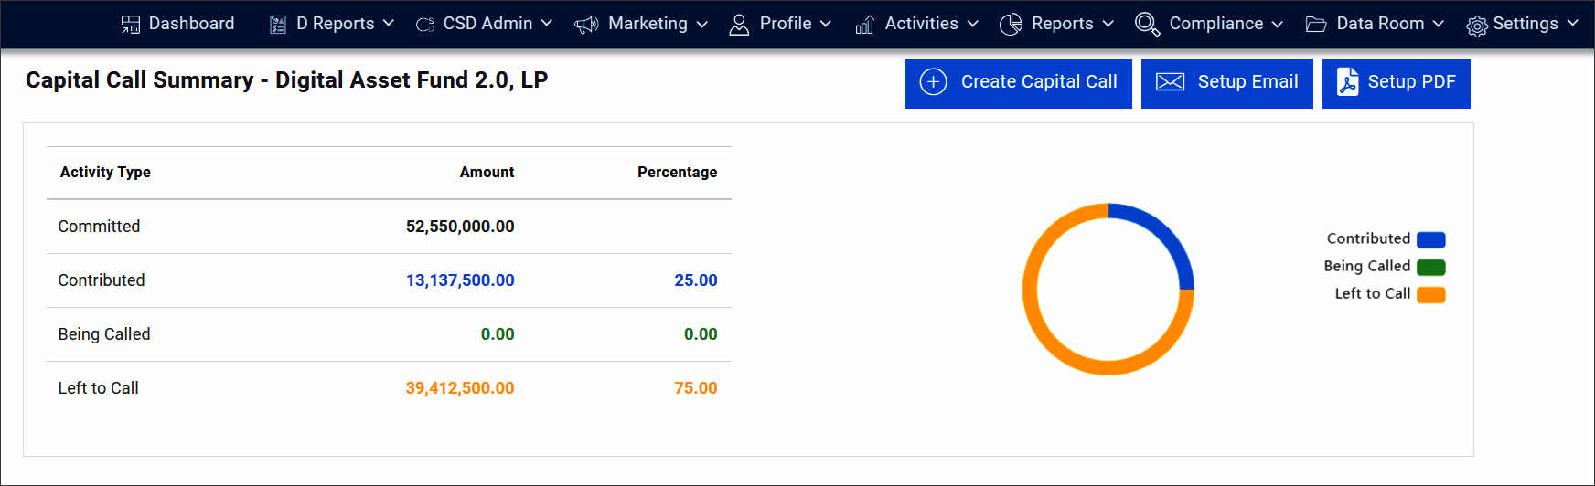Click the Data Room folder icon
Viewport: 1595px width, 486px height.
coord(1316,25)
